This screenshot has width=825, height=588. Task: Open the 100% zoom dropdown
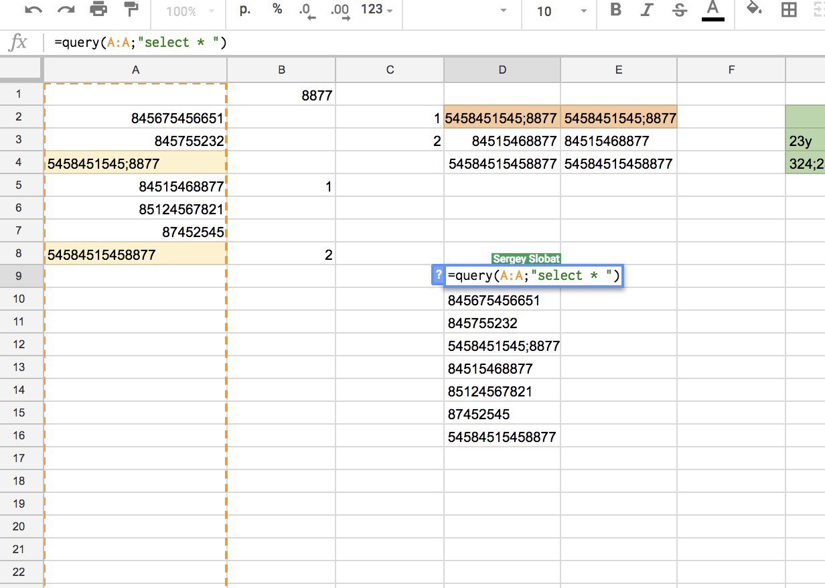tap(190, 11)
